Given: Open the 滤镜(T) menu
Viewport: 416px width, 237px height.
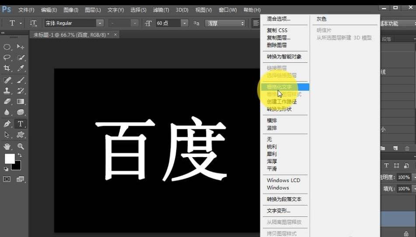Looking at the screenshot, I should point(161,10).
